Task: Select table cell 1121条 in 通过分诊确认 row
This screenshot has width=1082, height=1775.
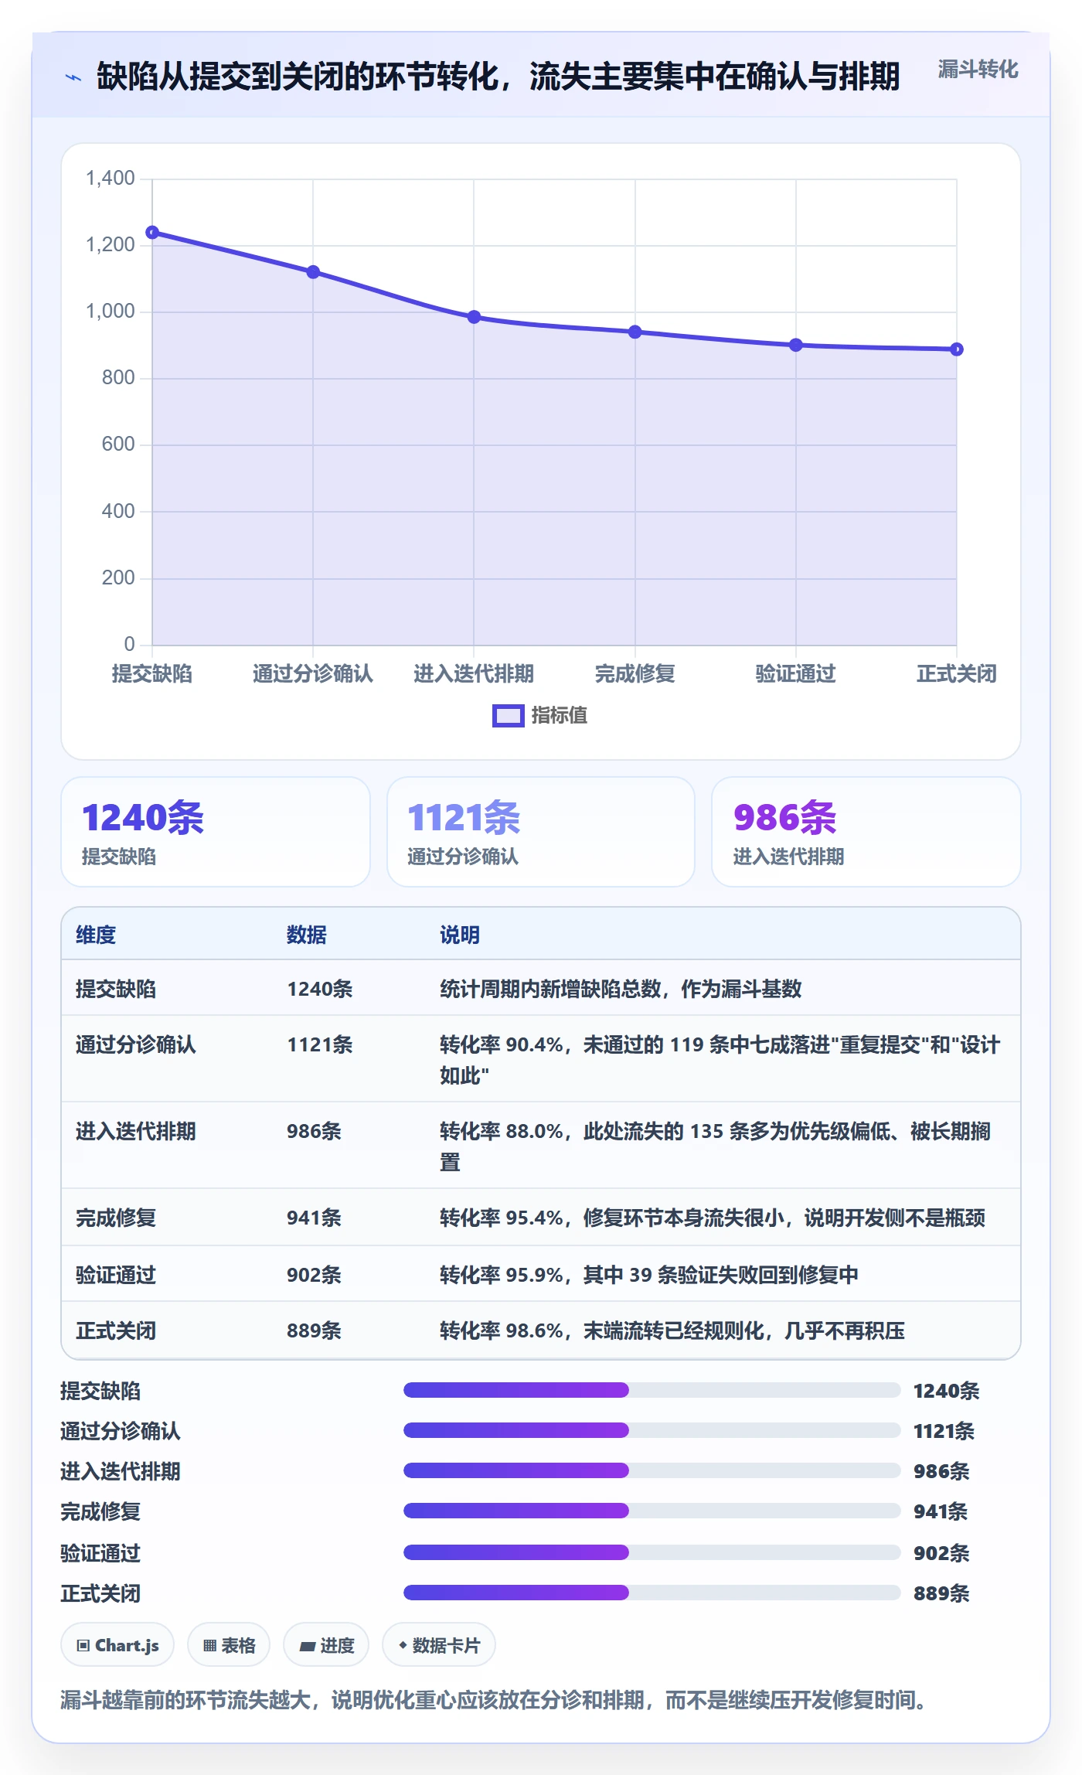Action: click(x=320, y=1044)
